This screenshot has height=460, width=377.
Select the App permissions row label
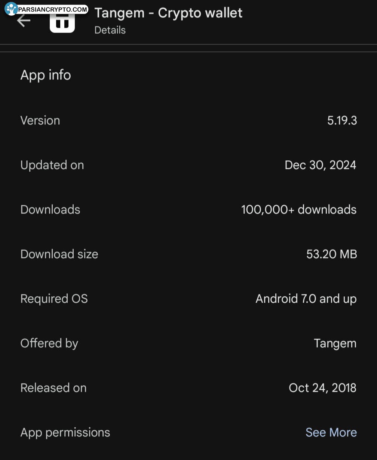tap(65, 433)
